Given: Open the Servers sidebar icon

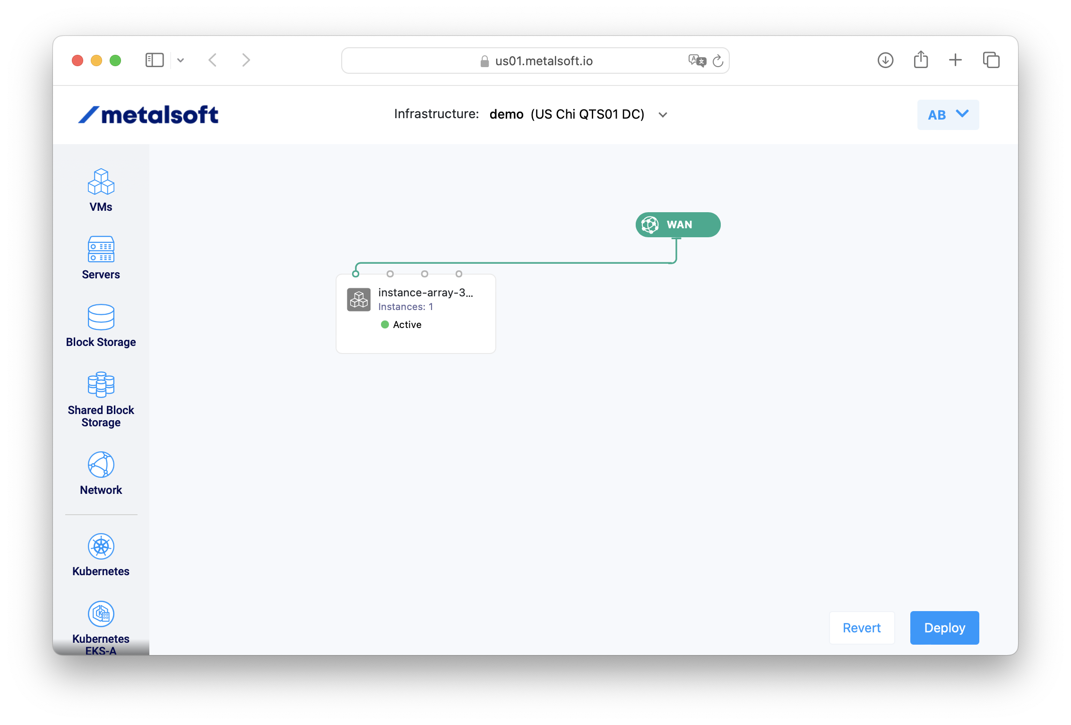Looking at the screenshot, I should [101, 249].
